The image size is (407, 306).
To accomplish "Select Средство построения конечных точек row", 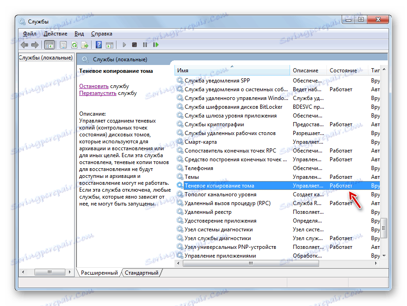I will tap(278, 159).
